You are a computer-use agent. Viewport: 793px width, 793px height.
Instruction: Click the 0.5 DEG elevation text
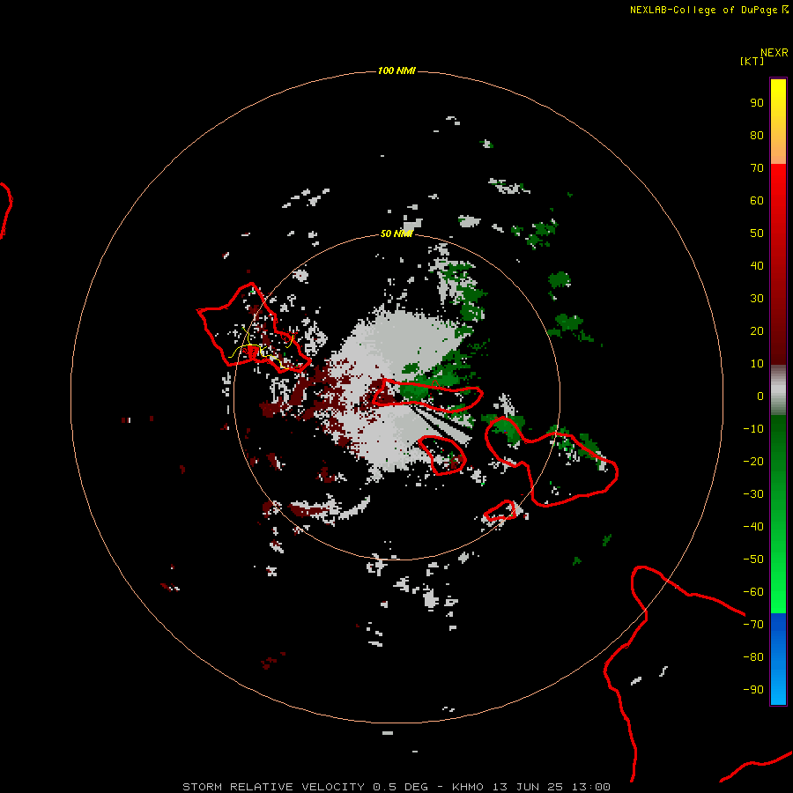(400, 787)
